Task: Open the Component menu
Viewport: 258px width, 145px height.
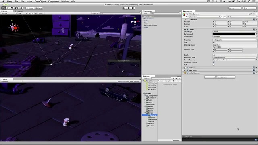Action: 54,2
